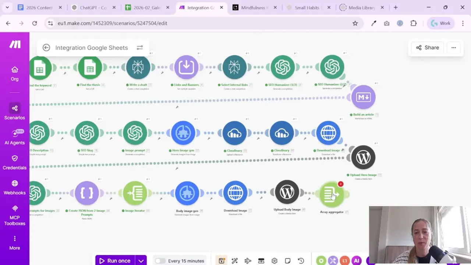Open AI Agents in the sidebar
The width and height of the screenshot is (471, 265).
pyautogui.click(x=15, y=137)
